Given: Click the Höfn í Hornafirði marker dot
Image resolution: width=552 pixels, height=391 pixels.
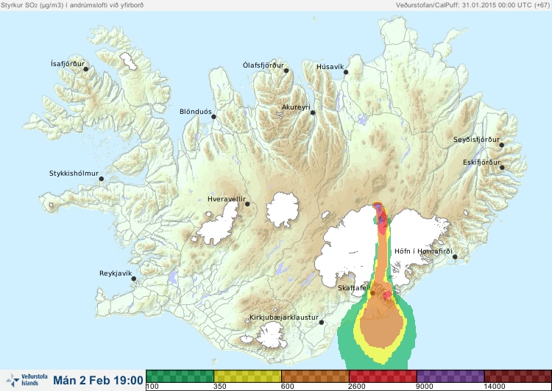Looking at the screenshot, I should [x=455, y=257].
